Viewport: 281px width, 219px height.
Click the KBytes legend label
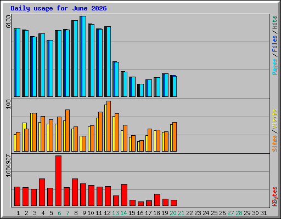(x=274, y=197)
